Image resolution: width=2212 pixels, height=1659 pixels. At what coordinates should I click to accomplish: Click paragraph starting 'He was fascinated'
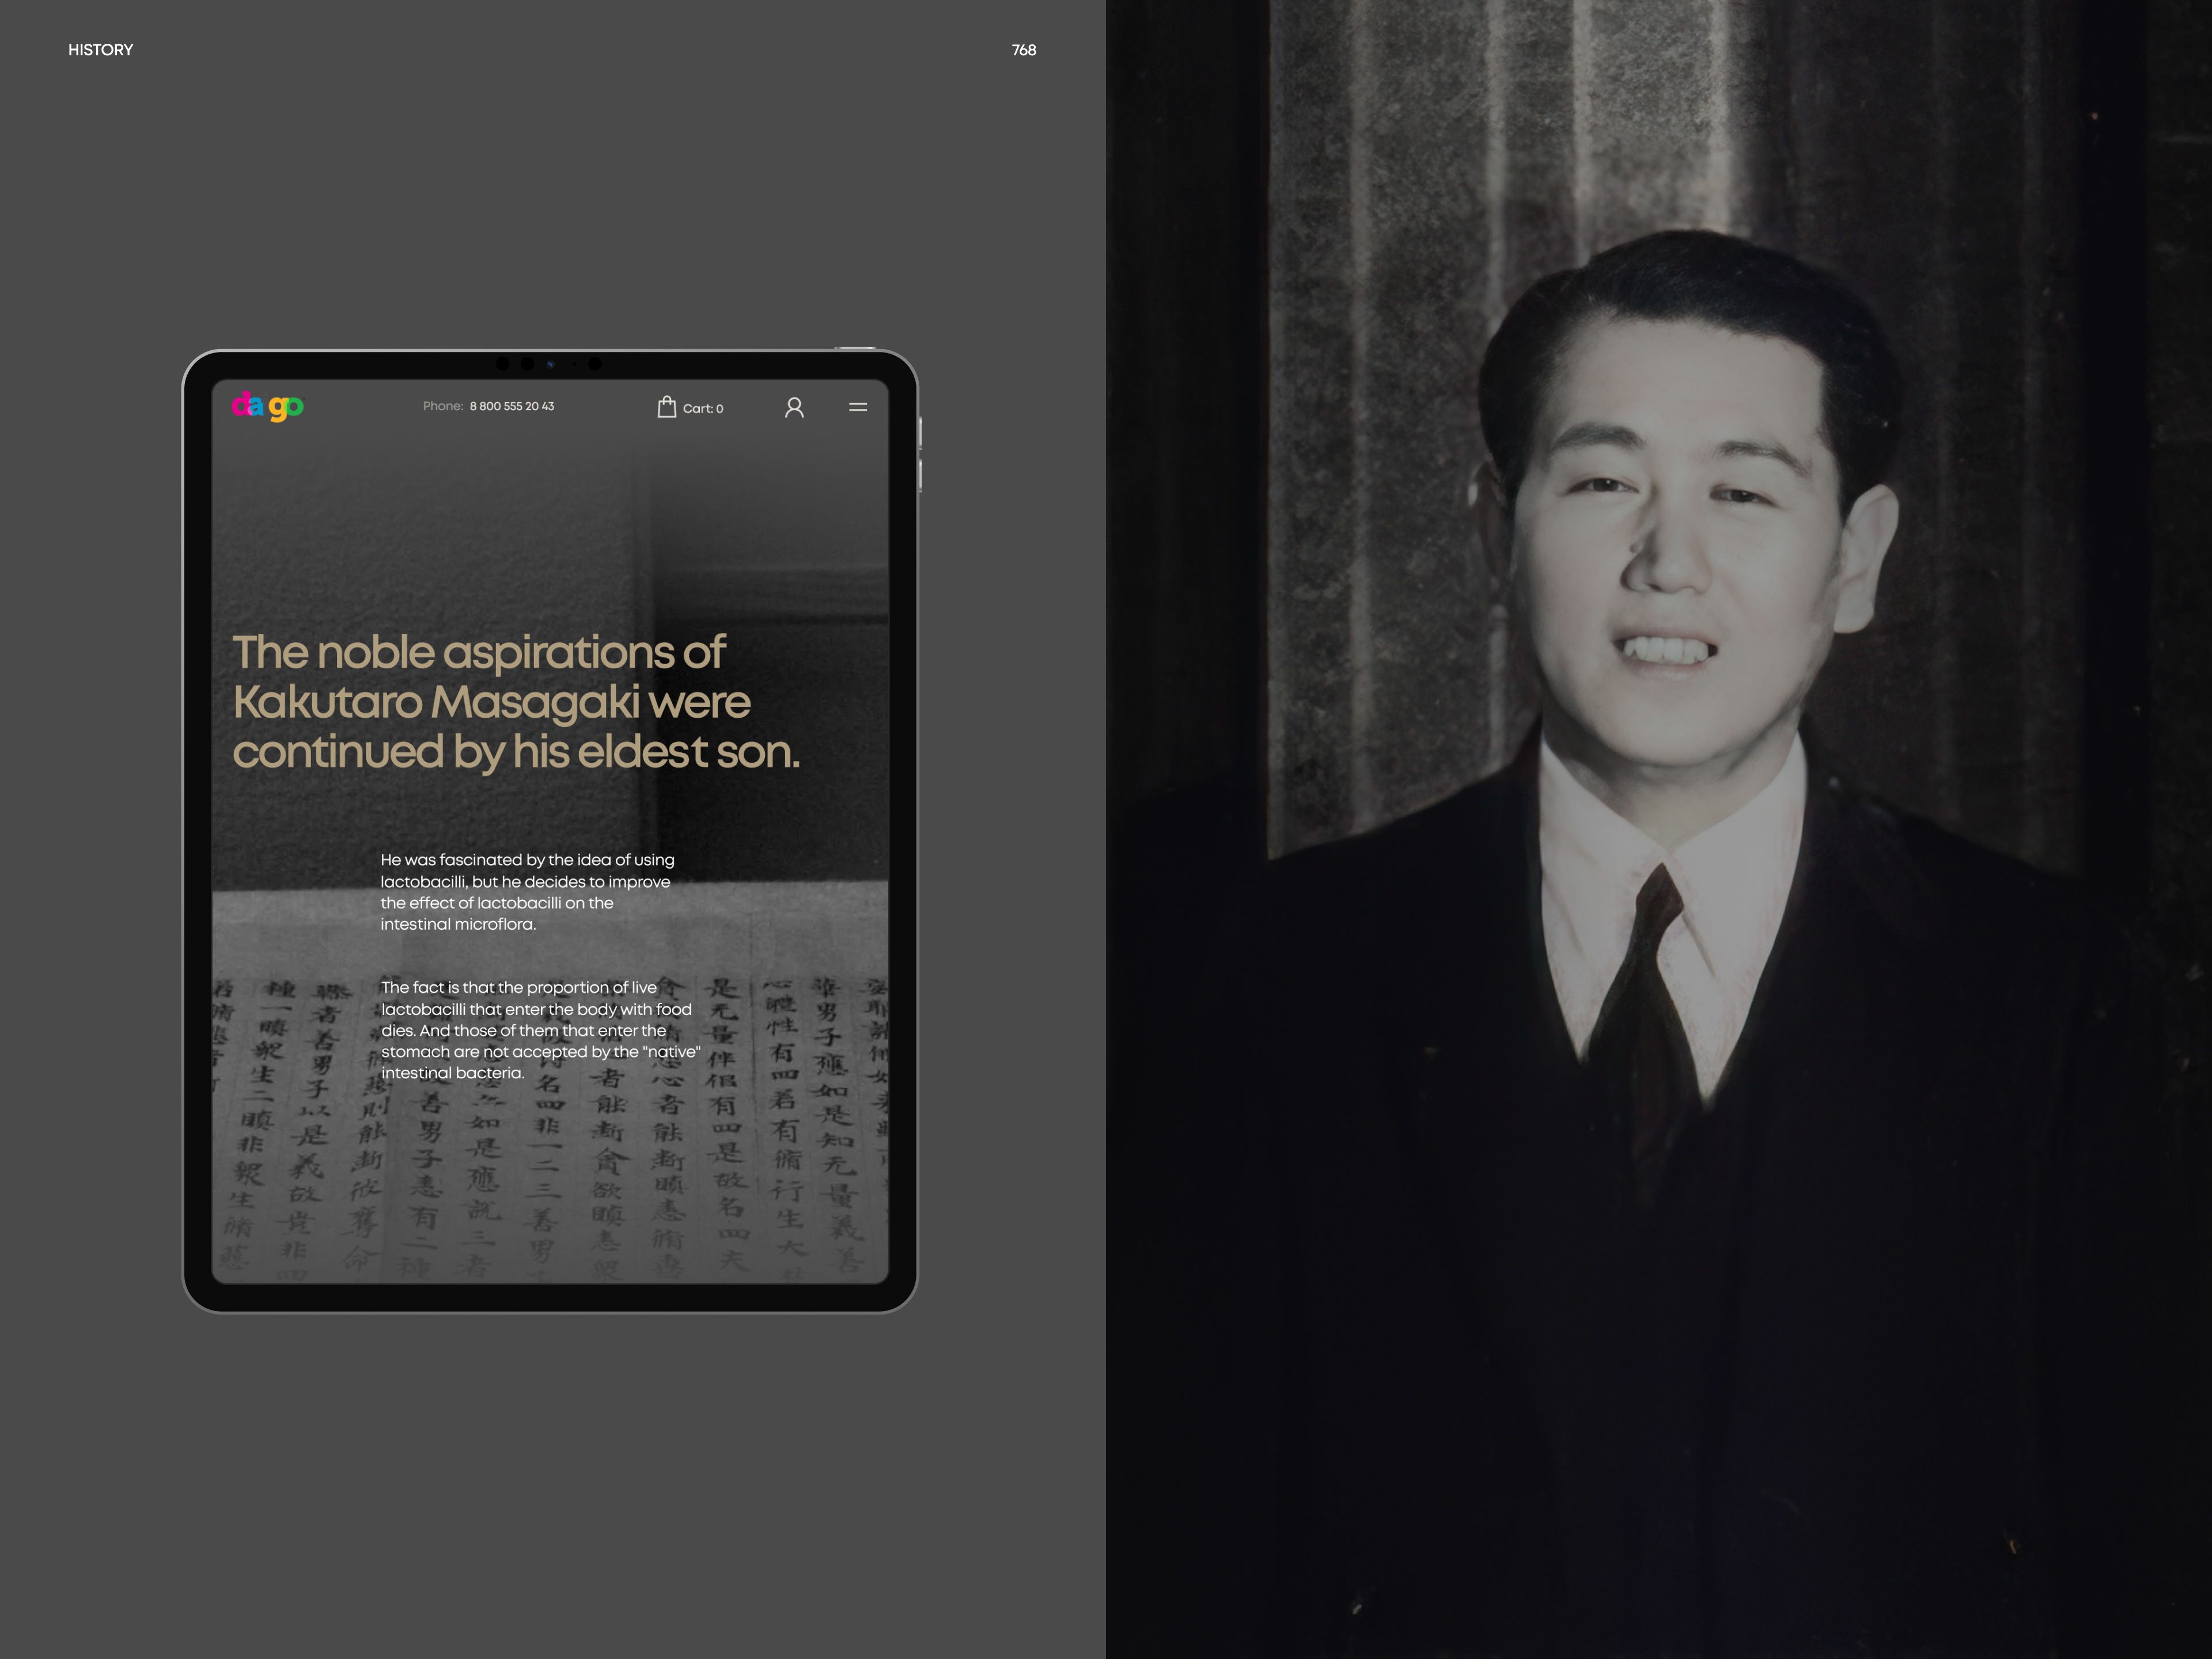click(x=527, y=891)
